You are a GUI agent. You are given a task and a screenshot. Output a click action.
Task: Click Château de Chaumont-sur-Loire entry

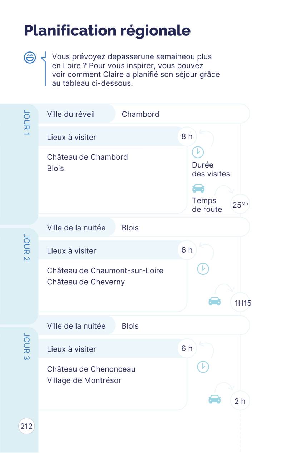tap(105, 270)
